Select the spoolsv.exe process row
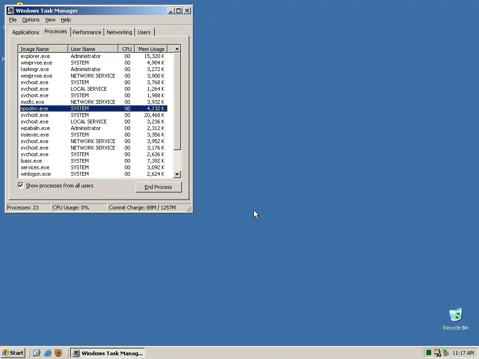 (x=94, y=108)
